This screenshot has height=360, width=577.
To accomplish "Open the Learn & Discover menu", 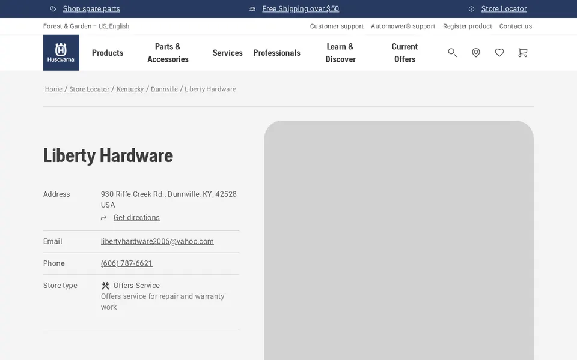I will pyautogui.click(x=340, y=53).
